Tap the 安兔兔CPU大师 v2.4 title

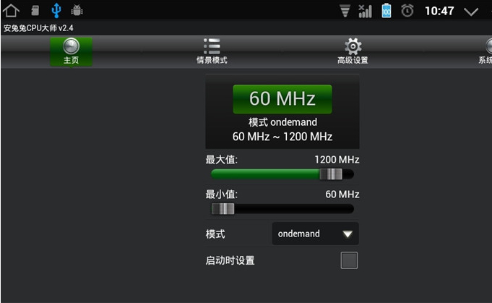(x=38, y=28)
